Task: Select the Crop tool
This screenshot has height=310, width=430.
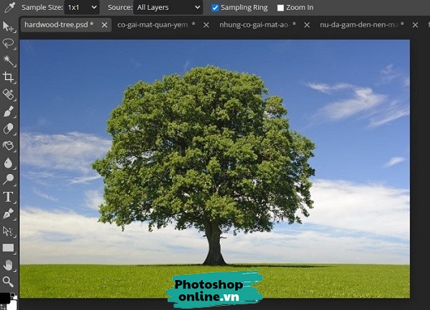Action: [x=8, y=77]
